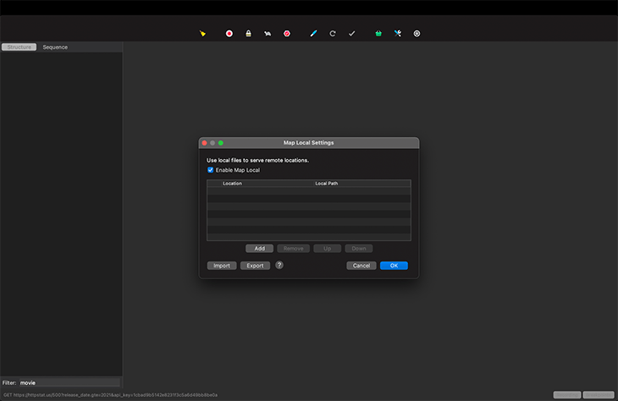Toggle Breakpoints using the red hexagon icon

(x=287, y=34)
